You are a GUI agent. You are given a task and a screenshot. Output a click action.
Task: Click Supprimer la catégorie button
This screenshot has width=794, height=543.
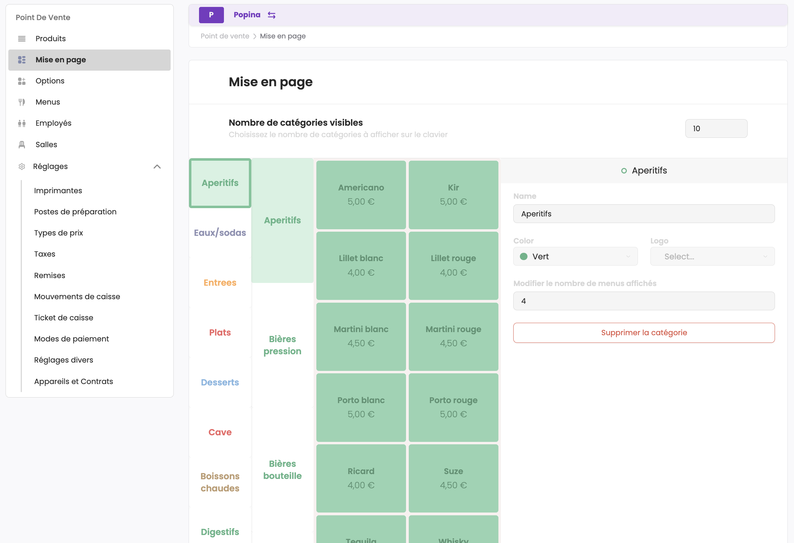644,332
